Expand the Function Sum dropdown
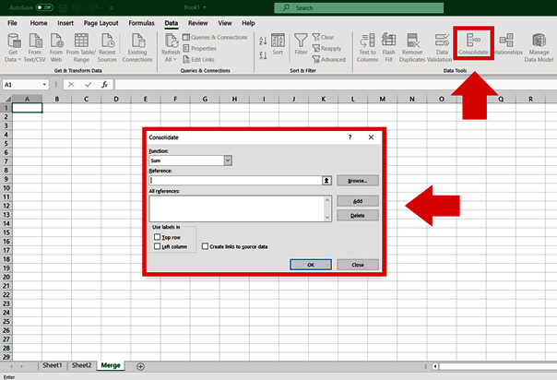This screenshot has height=380, width=557. click(x=228, y=160)
